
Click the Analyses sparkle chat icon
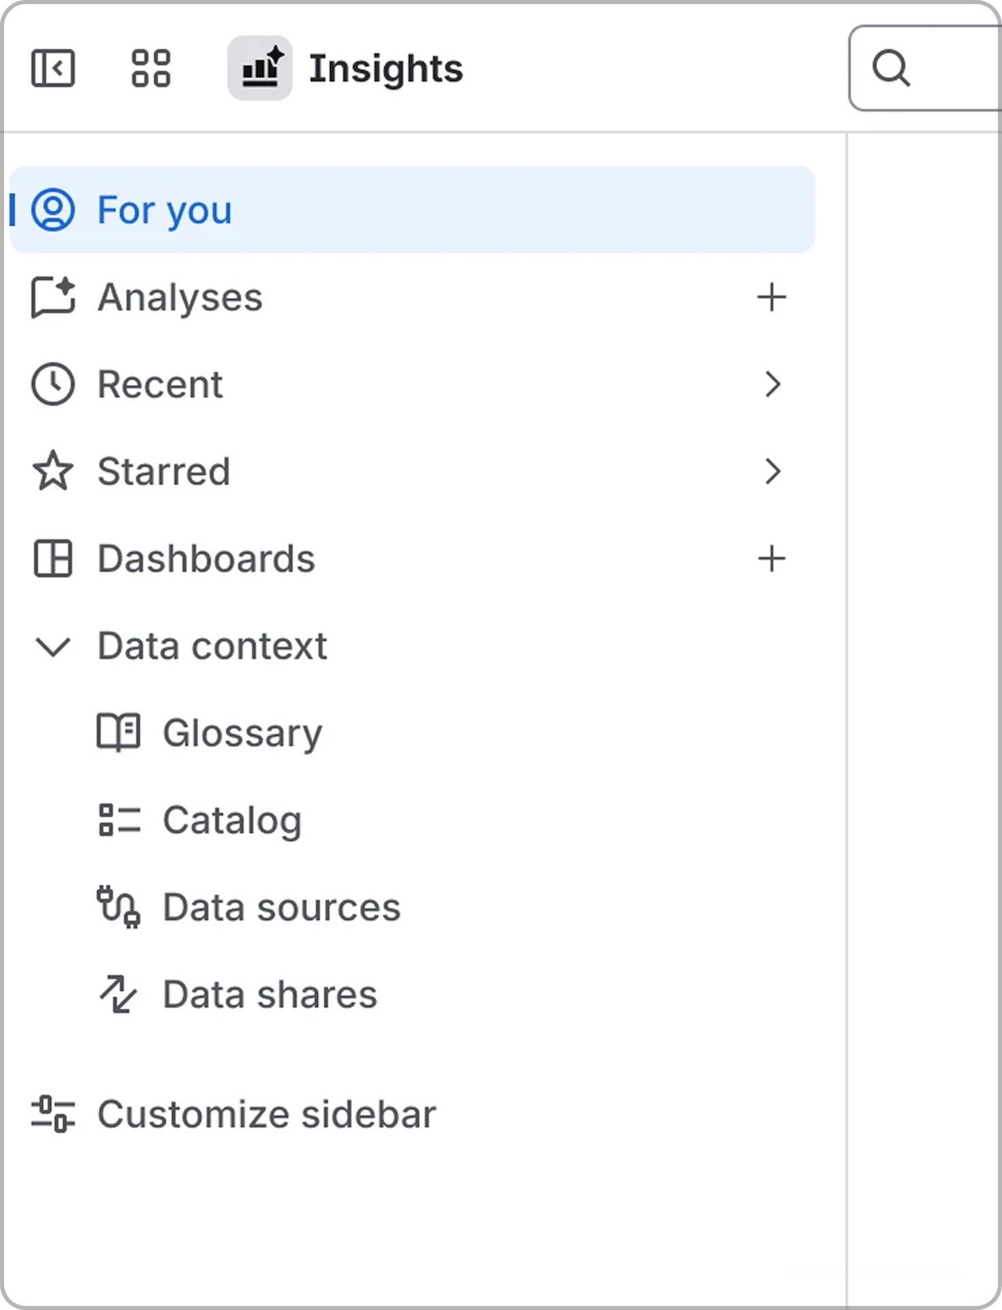(x=53, y=297)
